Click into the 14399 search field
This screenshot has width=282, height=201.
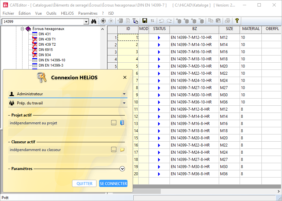click(43, 22)
